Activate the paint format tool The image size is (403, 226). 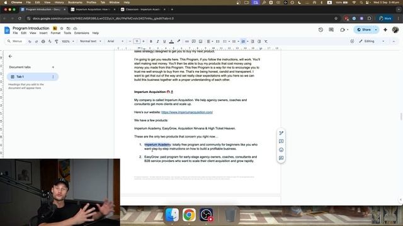tap(57, 41)
